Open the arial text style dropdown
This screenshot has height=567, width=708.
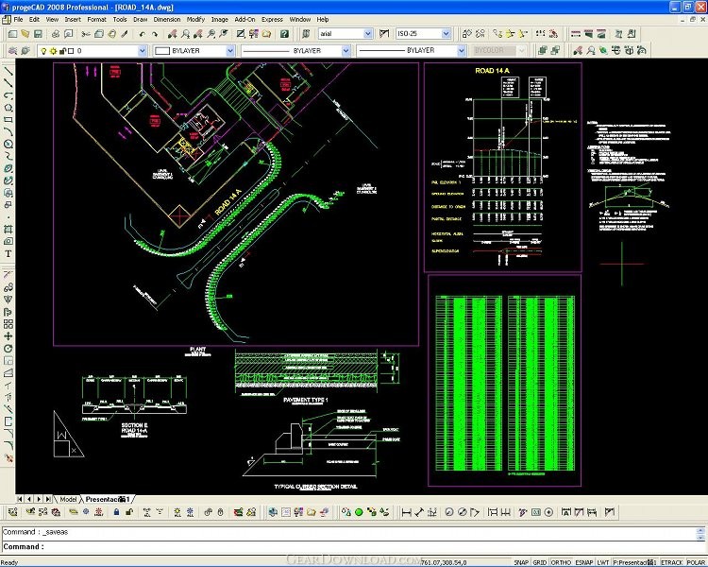tap(368, 34)
